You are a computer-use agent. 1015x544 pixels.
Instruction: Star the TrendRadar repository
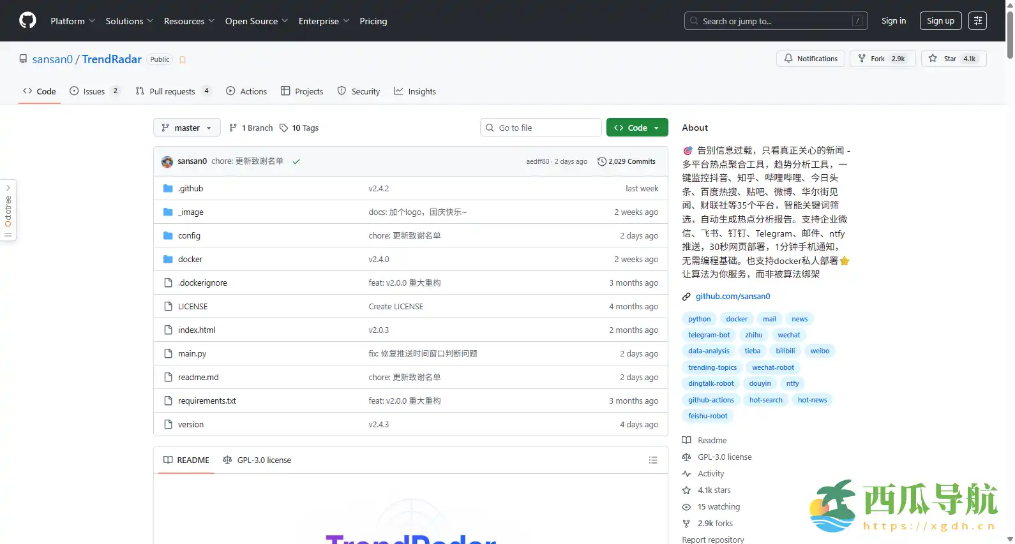(x=954, y=59)
